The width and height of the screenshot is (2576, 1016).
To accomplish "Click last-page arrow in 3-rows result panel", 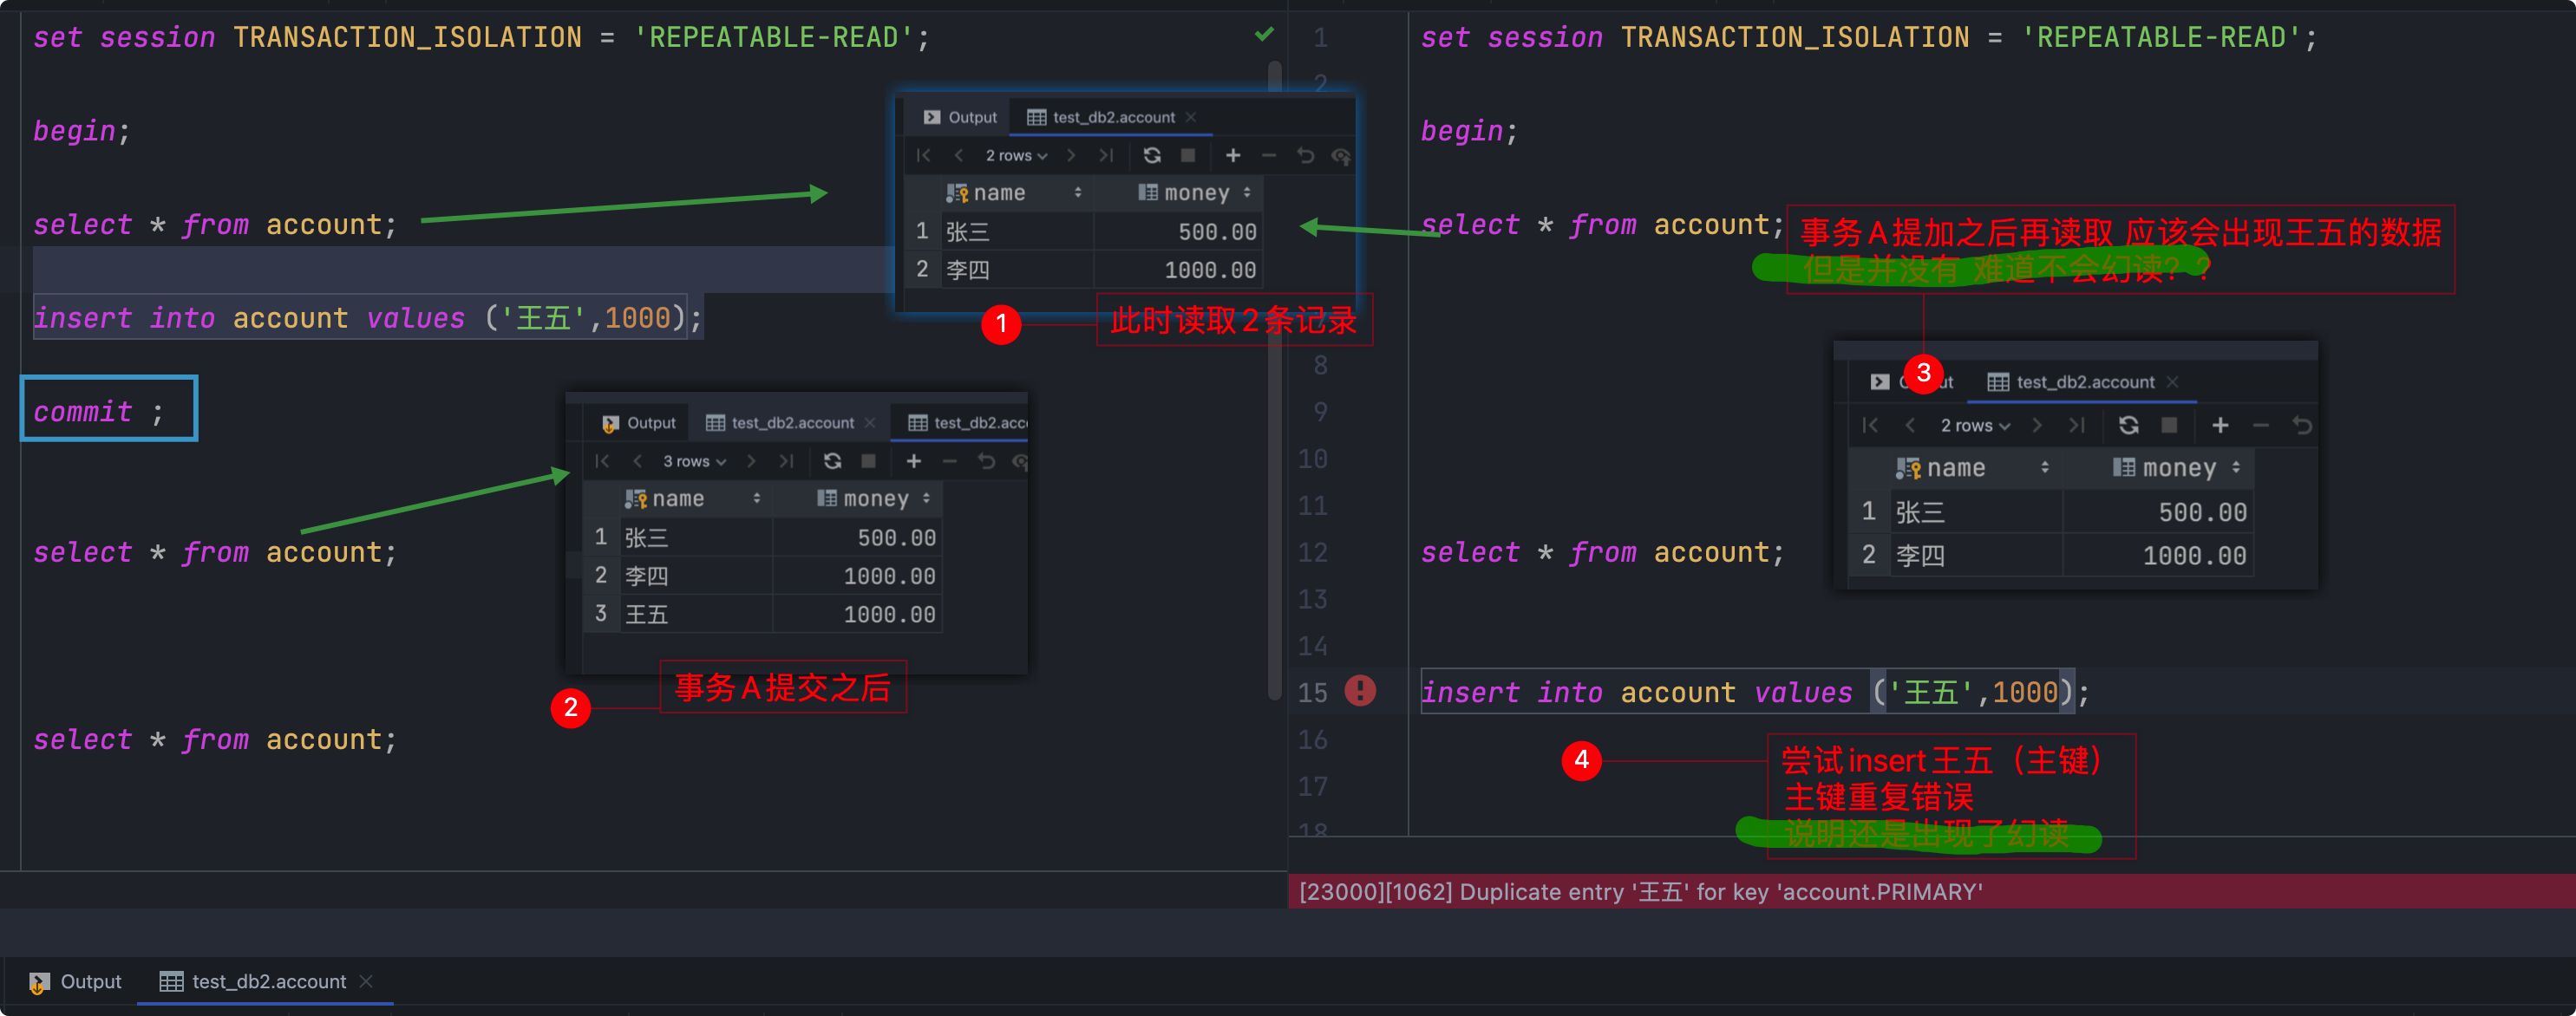I will pos(787,460).
